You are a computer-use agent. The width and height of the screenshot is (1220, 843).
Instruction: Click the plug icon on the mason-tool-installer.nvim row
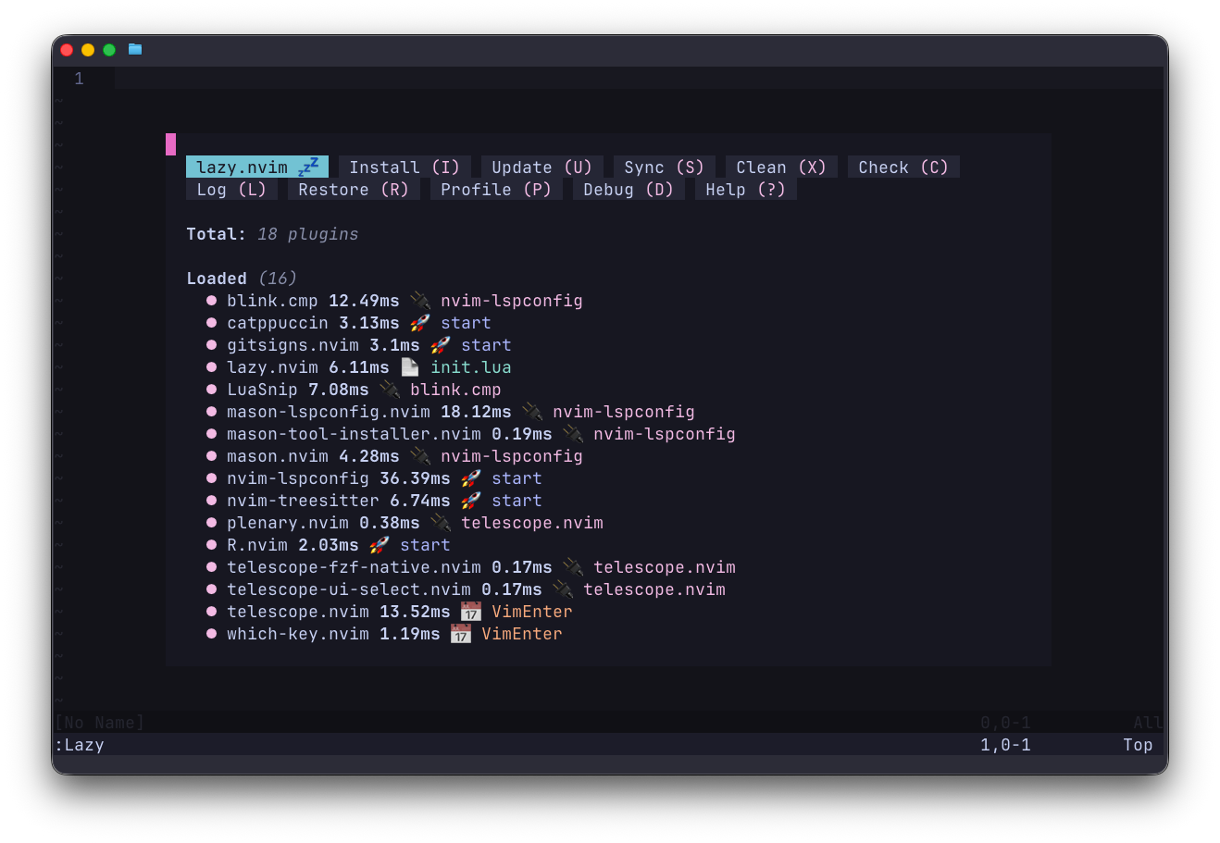(573, 434)
